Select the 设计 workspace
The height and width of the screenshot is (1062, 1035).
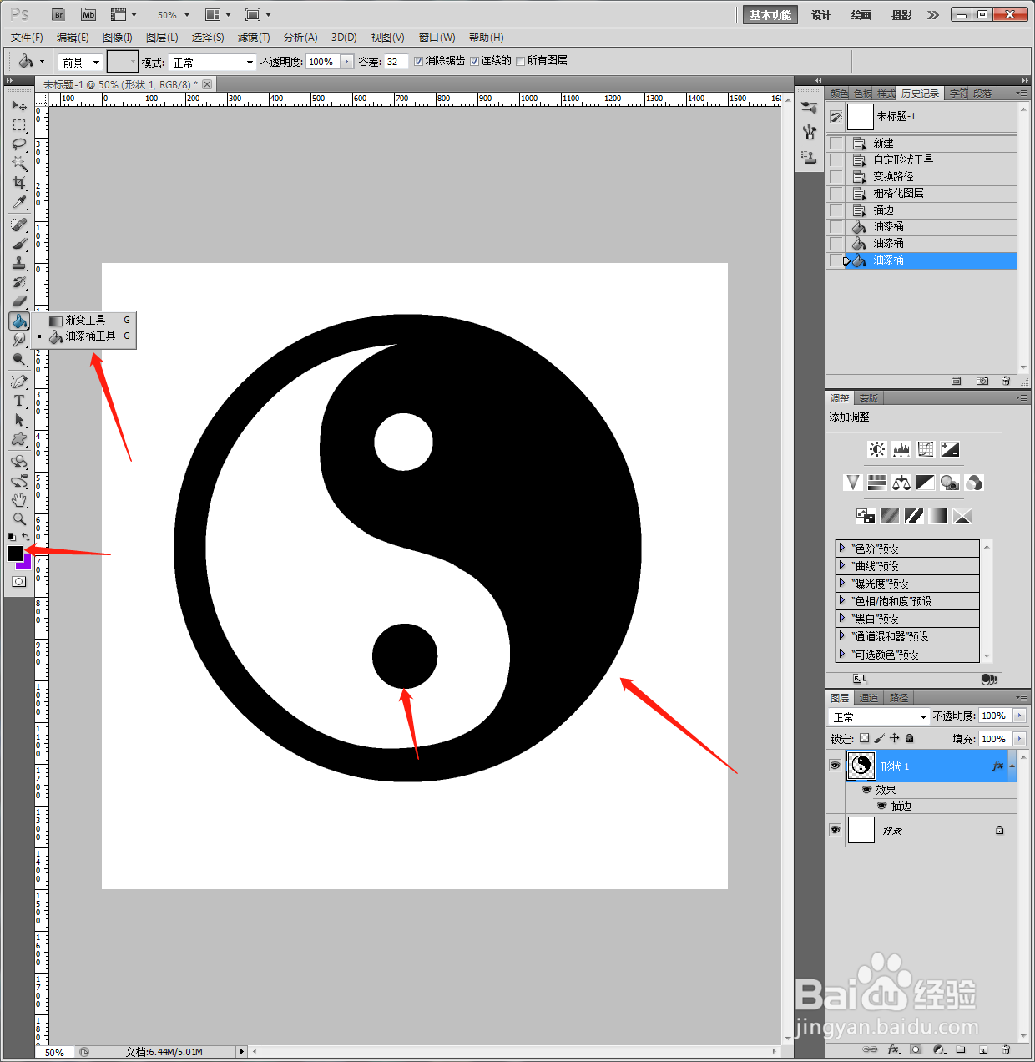click(821, 15)
